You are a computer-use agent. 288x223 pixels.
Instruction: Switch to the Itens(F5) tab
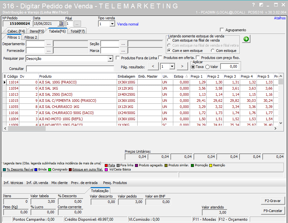pos(37,31)
